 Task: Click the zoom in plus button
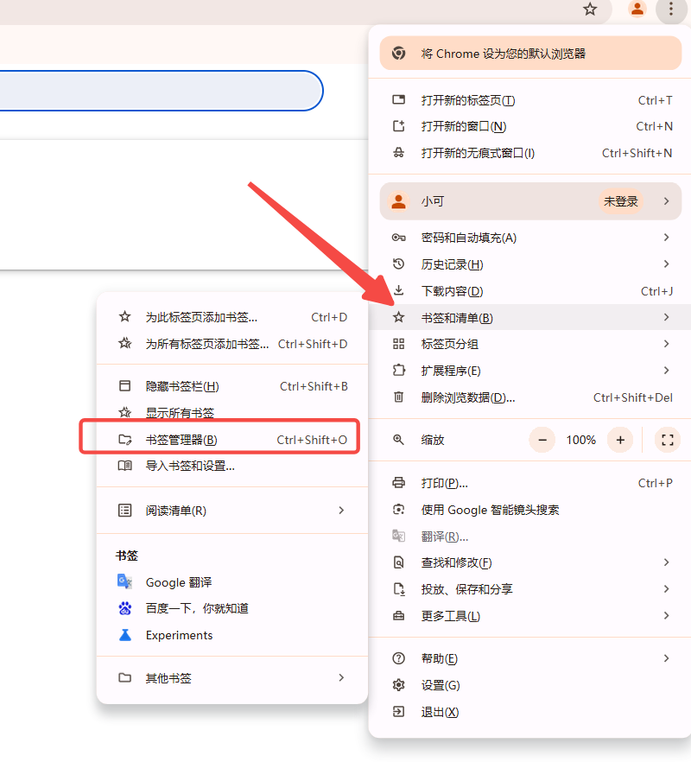click(620, 440)
